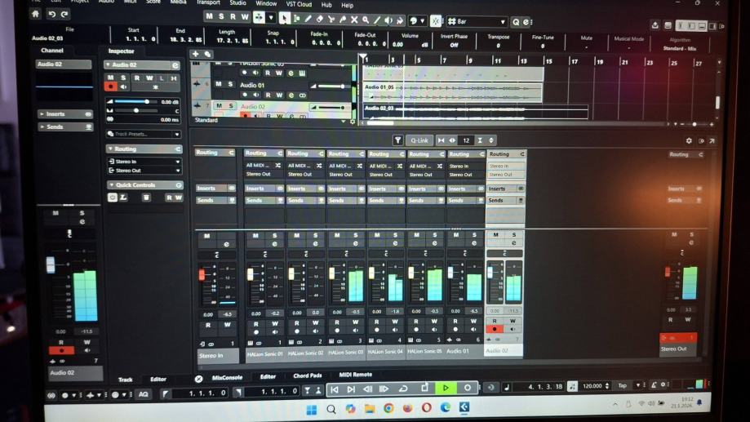Click Go to Left Locator transport button

[x=335, y=389]
